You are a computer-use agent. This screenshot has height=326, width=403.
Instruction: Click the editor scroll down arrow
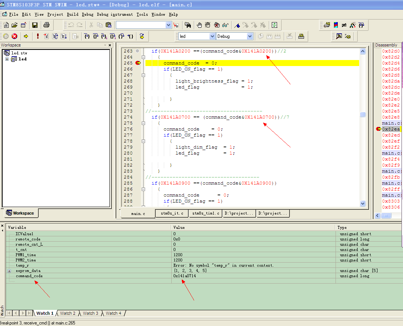[x=363, y=203]
